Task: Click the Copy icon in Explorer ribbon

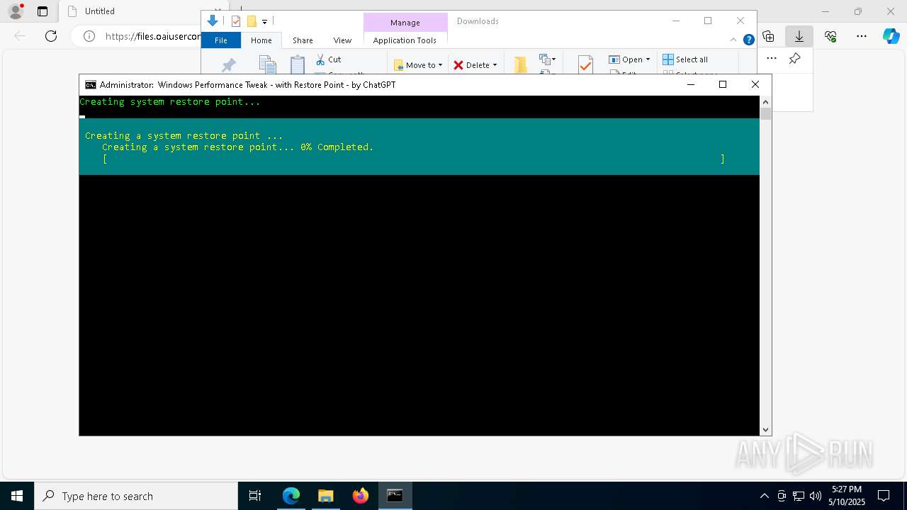Action: click(267, 65)
